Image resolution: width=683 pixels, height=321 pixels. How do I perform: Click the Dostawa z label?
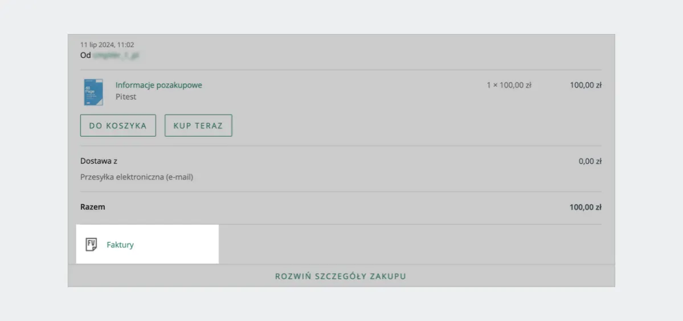pyautogui.click(x=99, y=161)
